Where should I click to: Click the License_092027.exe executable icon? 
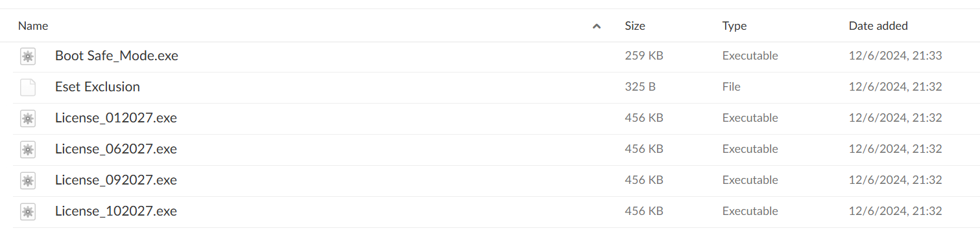[27, 181]
